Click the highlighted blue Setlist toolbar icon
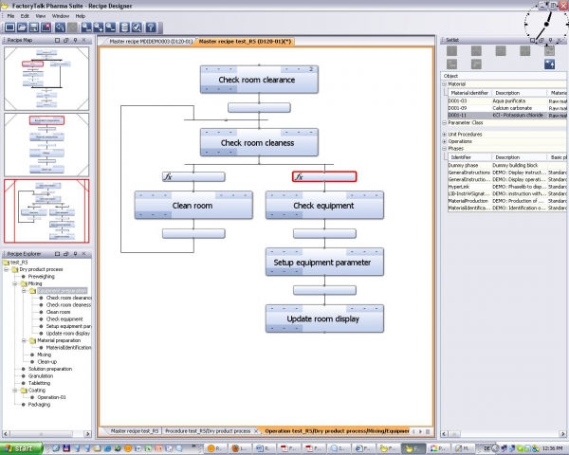Image resolution: width=569 pixels, height=455 pixels. (549, 64)
